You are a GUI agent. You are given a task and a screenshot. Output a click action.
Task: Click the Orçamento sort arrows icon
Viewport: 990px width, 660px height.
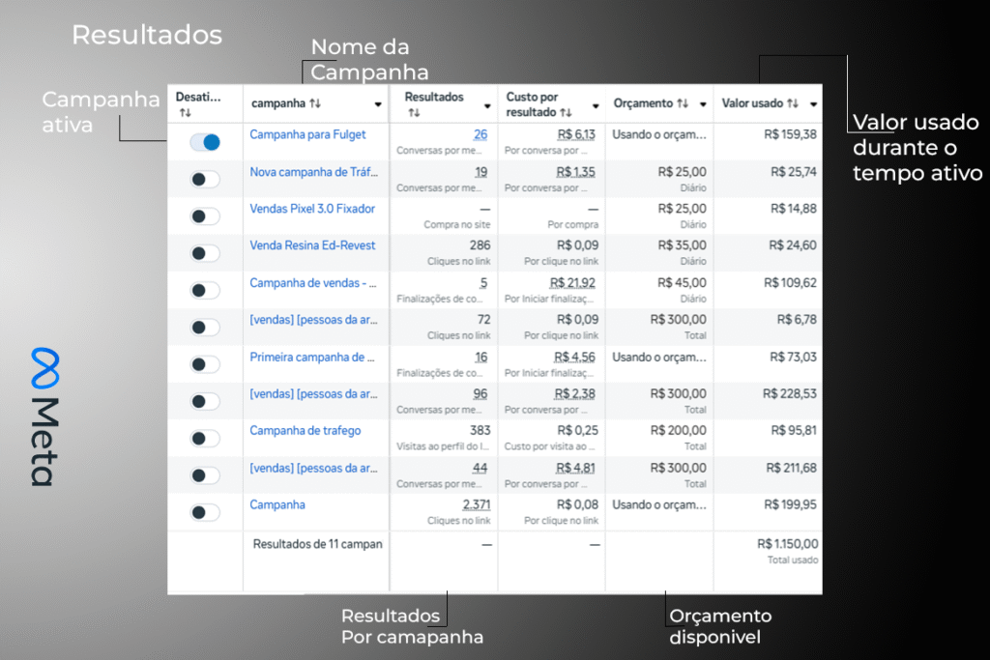[x=683, y=103]
